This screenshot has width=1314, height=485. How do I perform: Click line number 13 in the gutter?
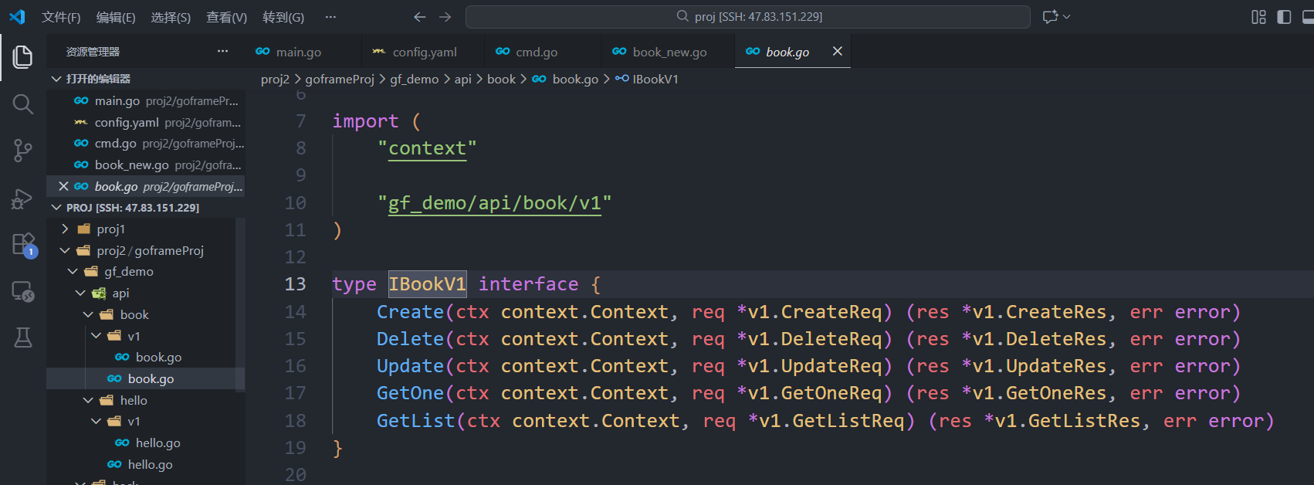pyautogui.click(x=296, y=284)
